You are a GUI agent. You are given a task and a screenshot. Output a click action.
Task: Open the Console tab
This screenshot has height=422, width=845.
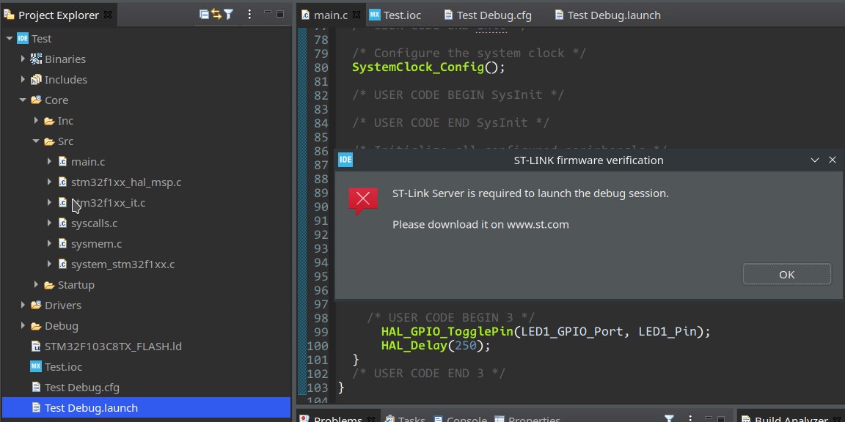(x=467, y=420)
